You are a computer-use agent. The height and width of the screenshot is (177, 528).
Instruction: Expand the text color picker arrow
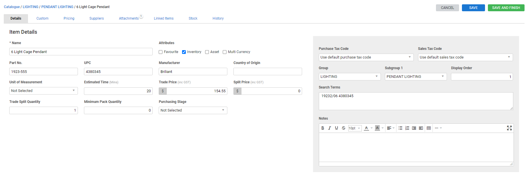371,128
